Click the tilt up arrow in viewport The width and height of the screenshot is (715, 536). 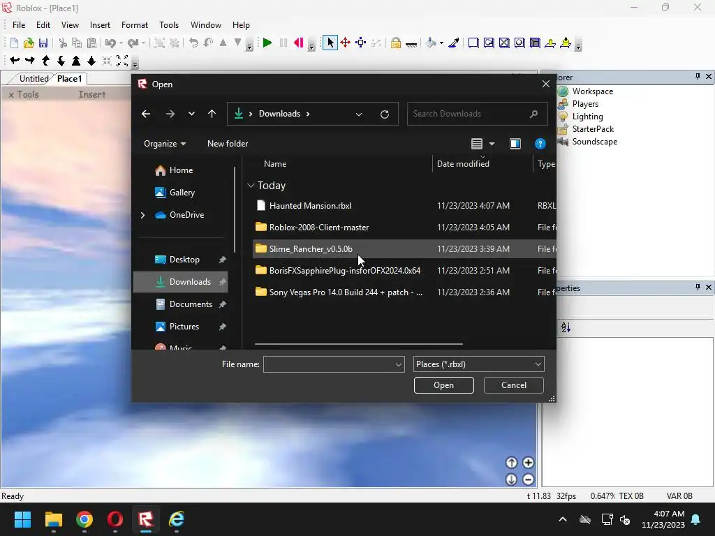point(512,463)
